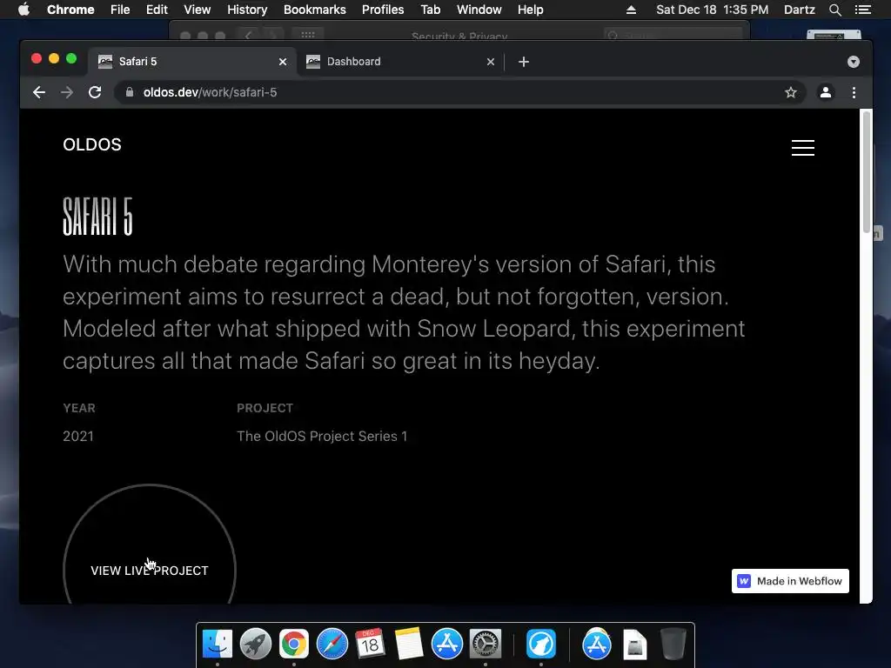Image resolution: width=891 pixels, height=668 pixels.
Task: Open the View menu
Action: (x=198, y=10)
